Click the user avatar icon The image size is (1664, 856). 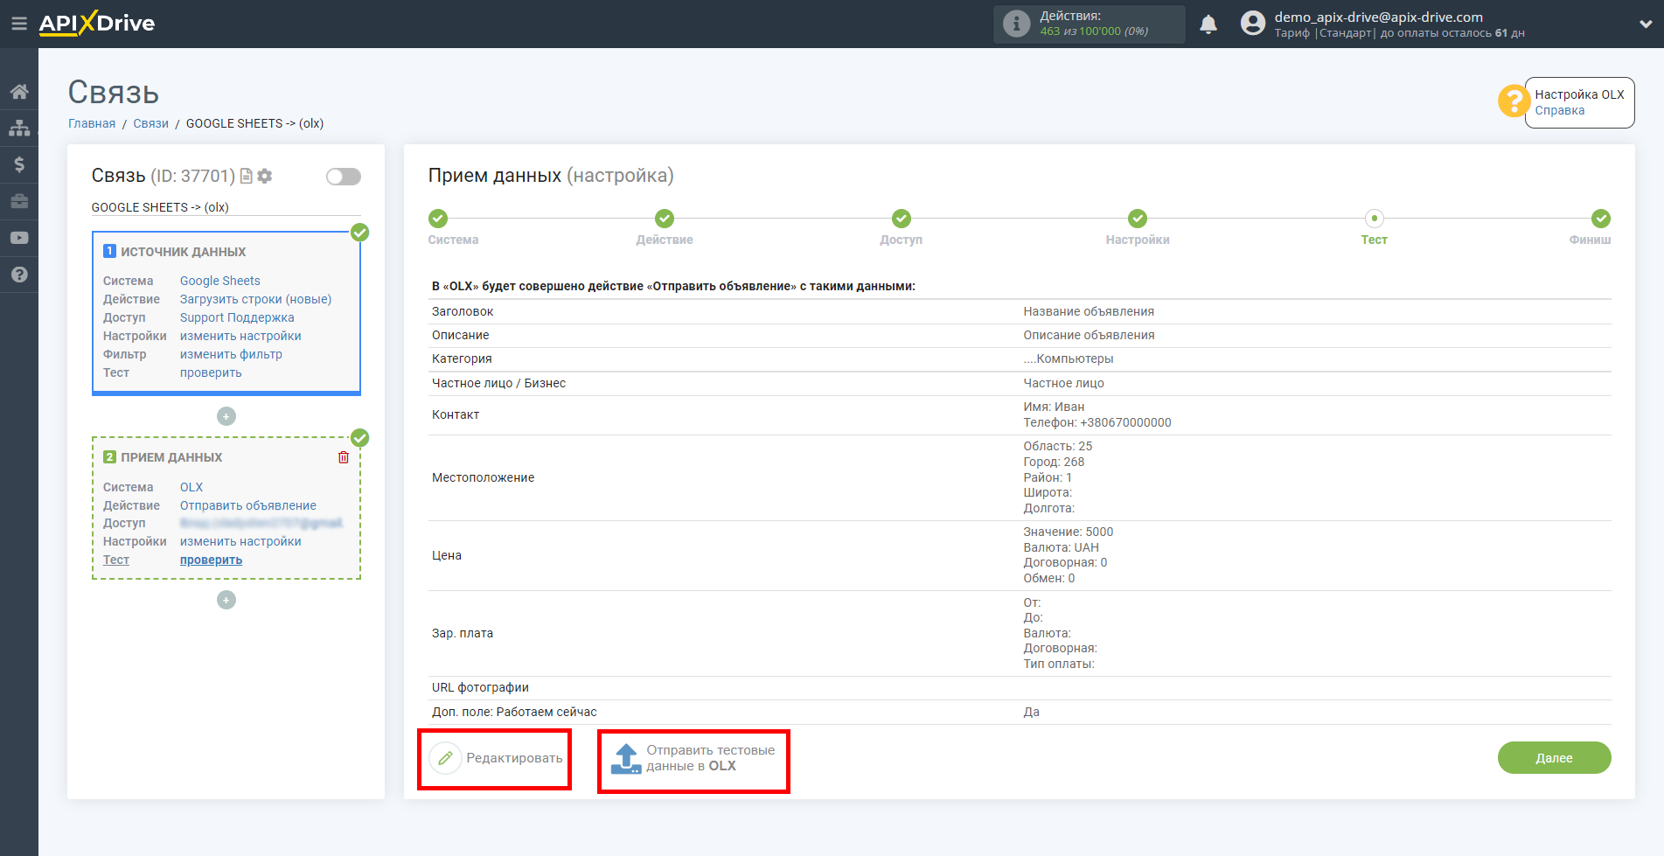click(1253, 24)
